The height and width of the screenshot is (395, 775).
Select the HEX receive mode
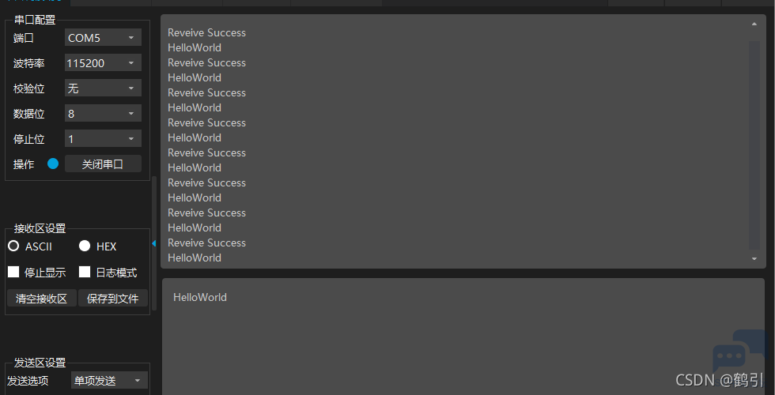pyautogui.click(x=85, y=246)
